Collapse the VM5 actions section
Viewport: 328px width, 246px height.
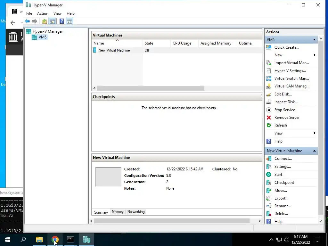click(x=314, y=39)
